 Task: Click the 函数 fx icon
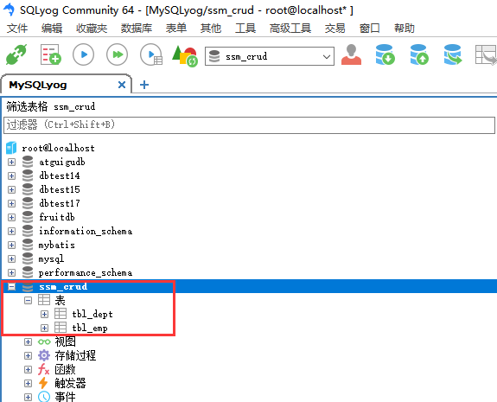pos(44,369)
